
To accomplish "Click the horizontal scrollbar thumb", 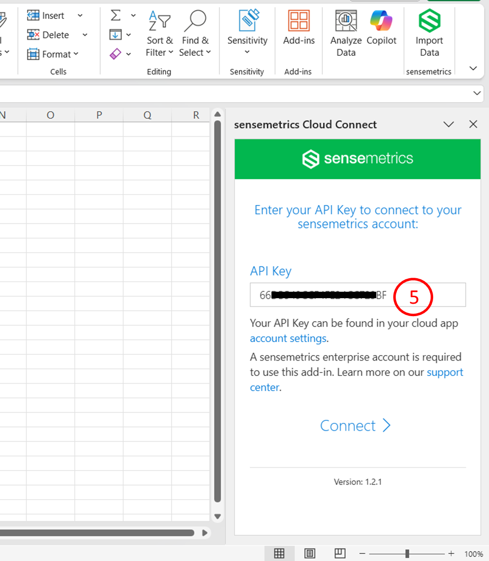I will click(97, 533).
